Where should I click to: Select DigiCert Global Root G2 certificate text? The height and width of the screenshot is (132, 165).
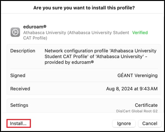coord(137,111)
